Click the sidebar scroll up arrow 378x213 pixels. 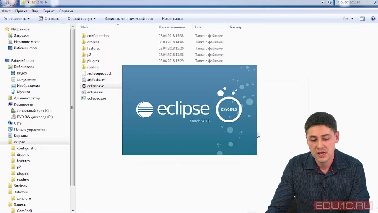(x=73, y=27)
